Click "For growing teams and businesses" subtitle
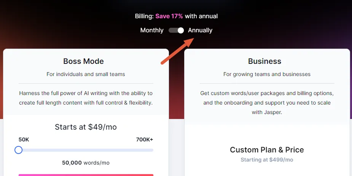 (x=267, y=74)
